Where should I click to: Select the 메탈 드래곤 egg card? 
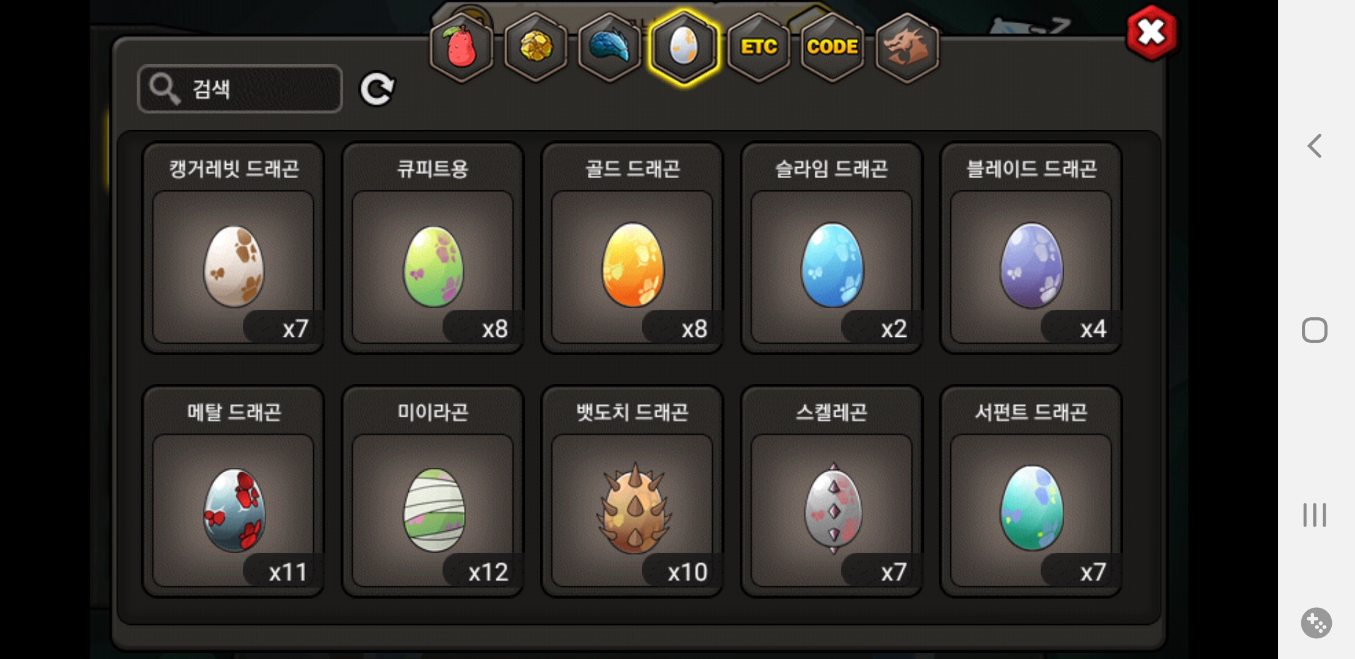[x=233, y=491]
